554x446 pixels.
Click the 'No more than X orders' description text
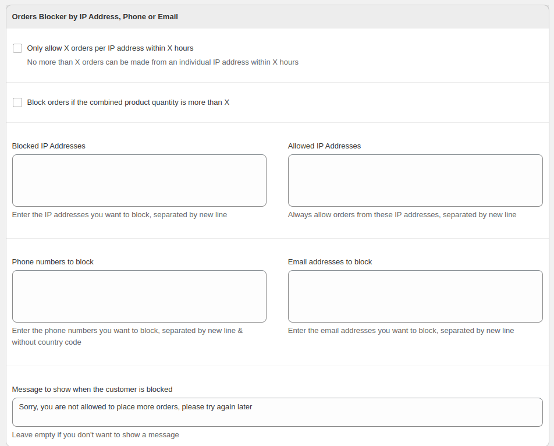point(163,62)
